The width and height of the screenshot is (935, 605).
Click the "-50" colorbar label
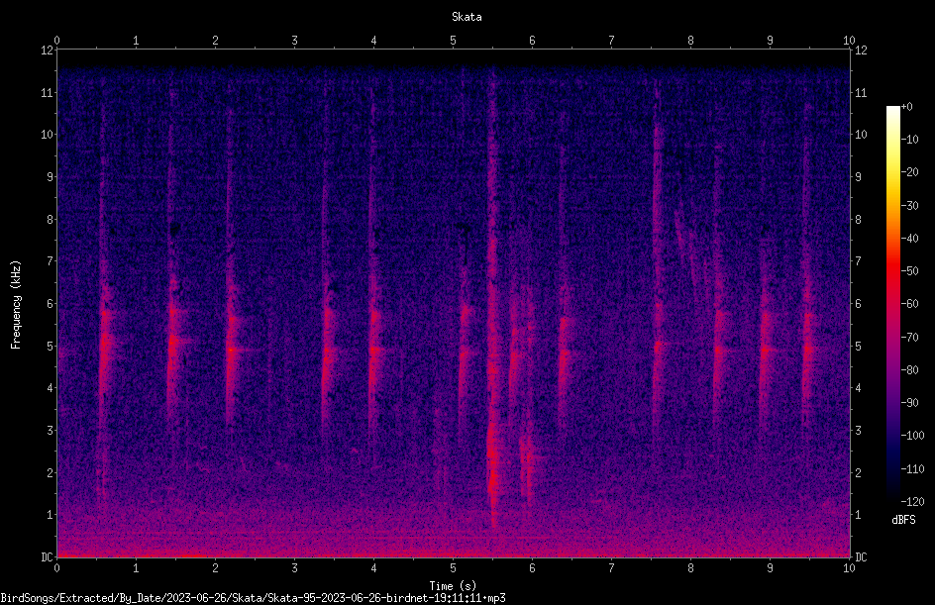[x=910, y=271]
